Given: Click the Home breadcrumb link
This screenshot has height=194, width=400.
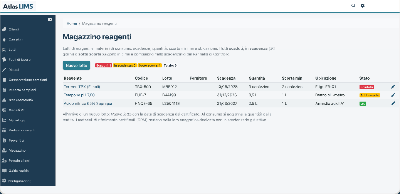Looking at the screenshot, I should (x=72, y=23).
